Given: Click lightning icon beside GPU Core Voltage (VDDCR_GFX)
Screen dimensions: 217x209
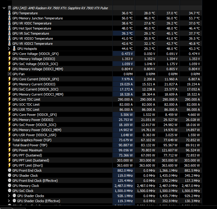Looking at the screenshot, I should coord(10,54).
